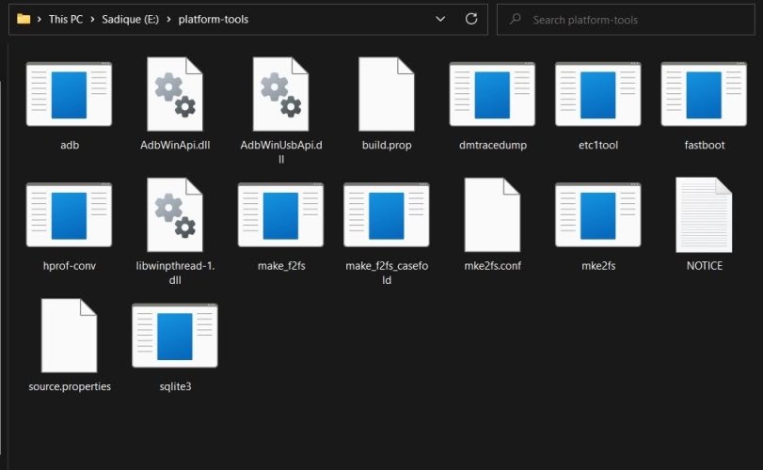Select the hprof-conv file icon
763x470 pixels.
pyautogui.click(x=69, y=215)
